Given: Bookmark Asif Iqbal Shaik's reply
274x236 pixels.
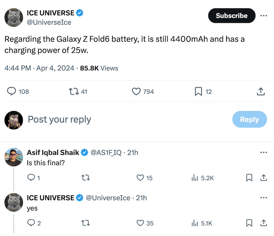Looking at the screenshot, I should tap(249, 178).
